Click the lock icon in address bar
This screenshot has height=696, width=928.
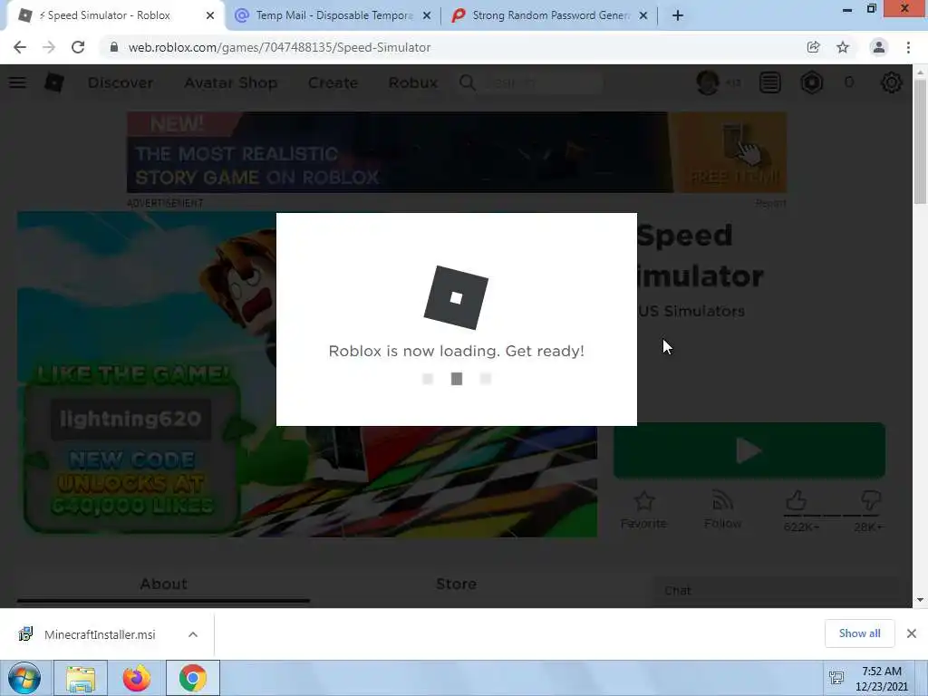tap(113, 47)
